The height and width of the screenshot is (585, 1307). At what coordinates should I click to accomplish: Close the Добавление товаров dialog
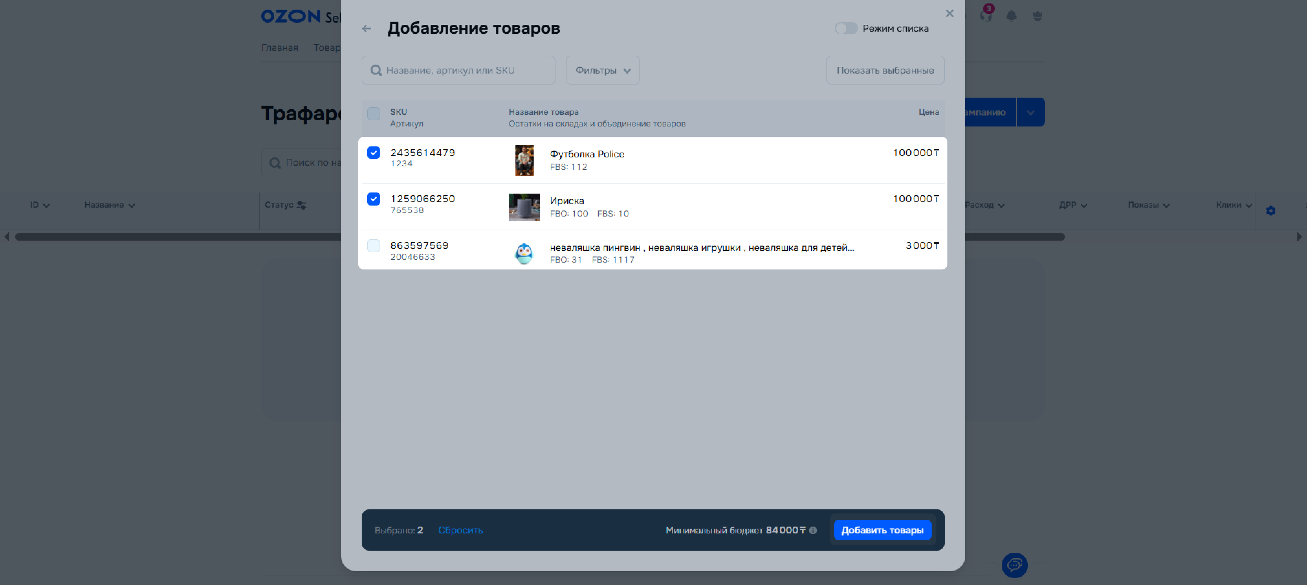(x=949, y=13)
